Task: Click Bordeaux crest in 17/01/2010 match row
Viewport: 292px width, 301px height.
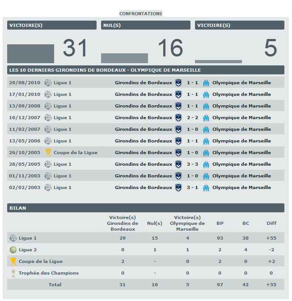Action: point(178,95)
